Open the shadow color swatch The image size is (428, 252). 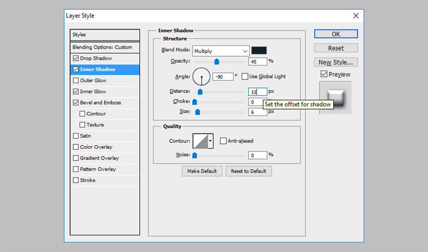click(259, 50)
